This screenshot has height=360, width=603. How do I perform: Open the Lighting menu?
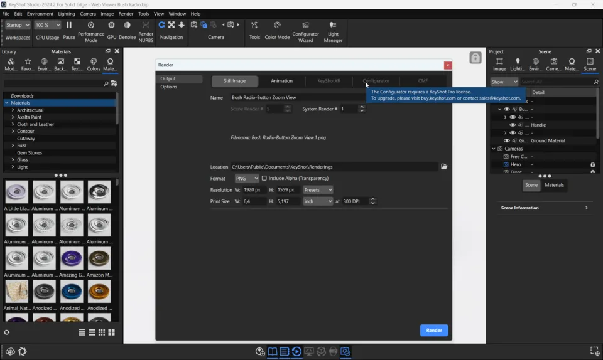pyautogui.click(x=67, y=14)
